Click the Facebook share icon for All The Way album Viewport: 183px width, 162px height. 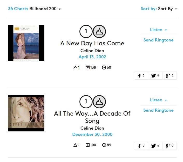141,146
